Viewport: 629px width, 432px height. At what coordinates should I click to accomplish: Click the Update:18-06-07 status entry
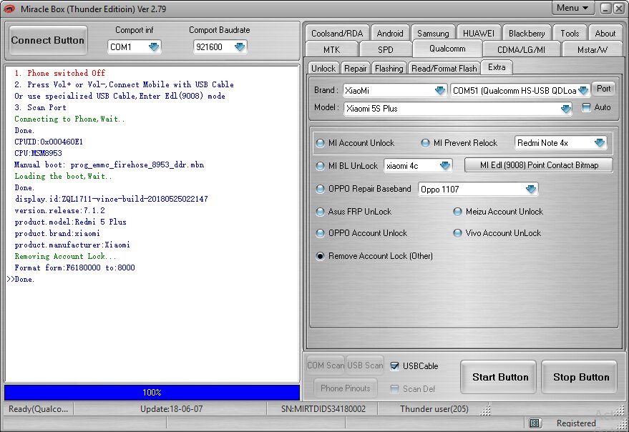pyautogui.click(x=171, y=409)
